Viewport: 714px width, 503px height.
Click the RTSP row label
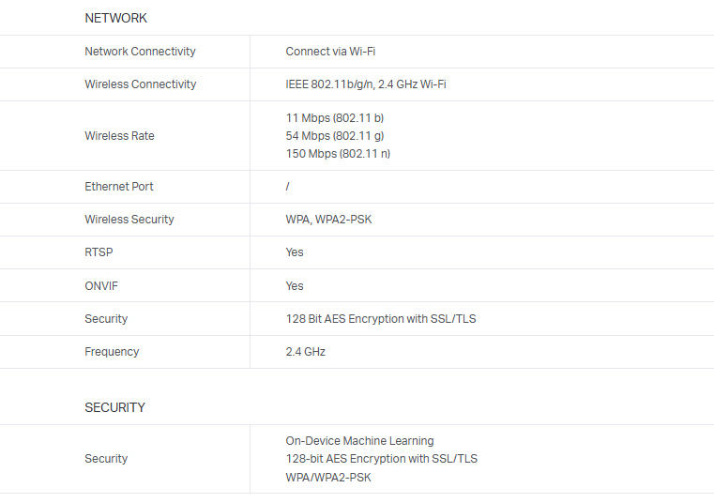click(x=99, y=252)
